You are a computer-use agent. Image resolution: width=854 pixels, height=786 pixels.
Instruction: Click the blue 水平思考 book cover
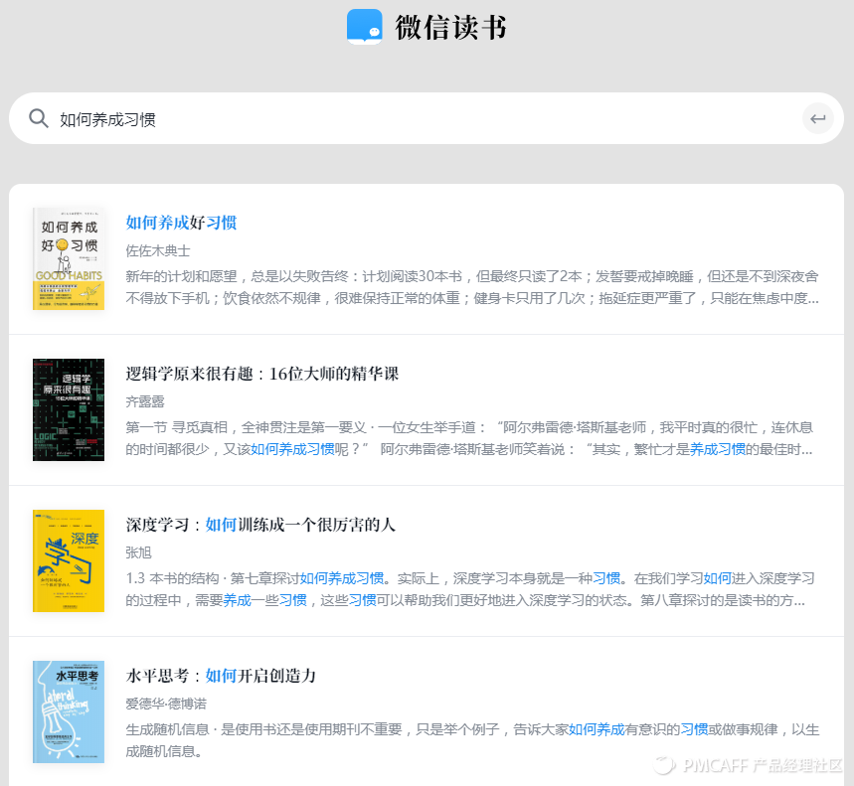click(x=69, y=712)
